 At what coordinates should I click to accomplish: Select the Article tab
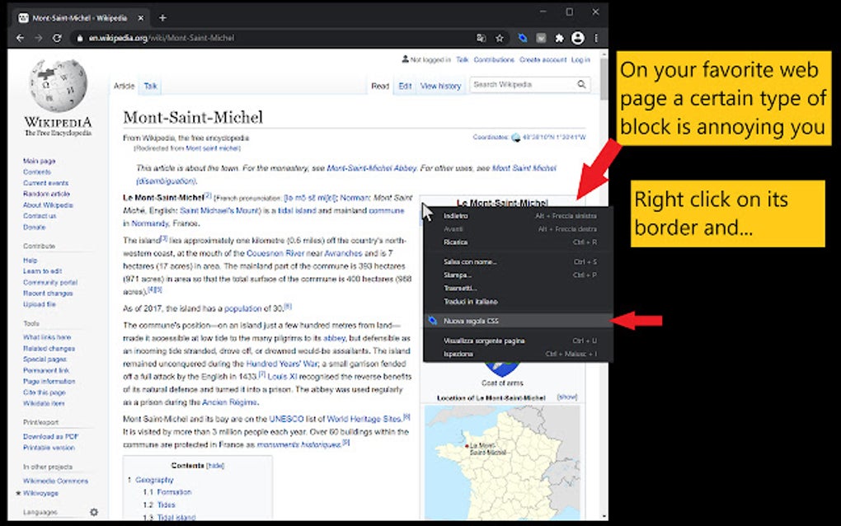tap(124, 86)
